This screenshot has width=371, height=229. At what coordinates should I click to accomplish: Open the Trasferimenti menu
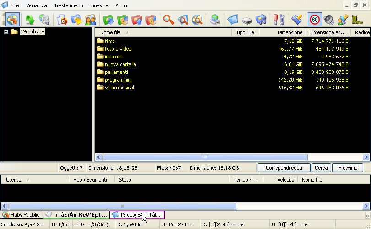coord(69,5)
